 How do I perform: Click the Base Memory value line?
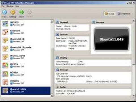point(65,38)
